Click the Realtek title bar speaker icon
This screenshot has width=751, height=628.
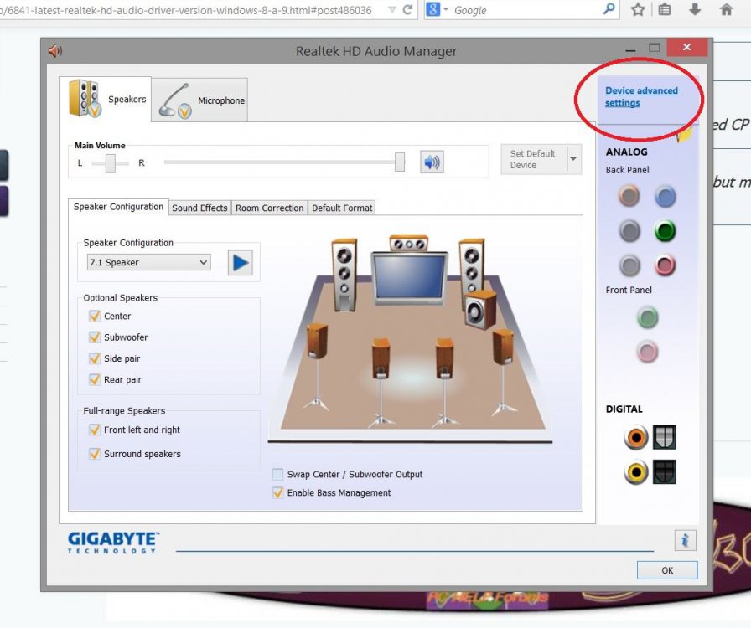click(55, 51)
